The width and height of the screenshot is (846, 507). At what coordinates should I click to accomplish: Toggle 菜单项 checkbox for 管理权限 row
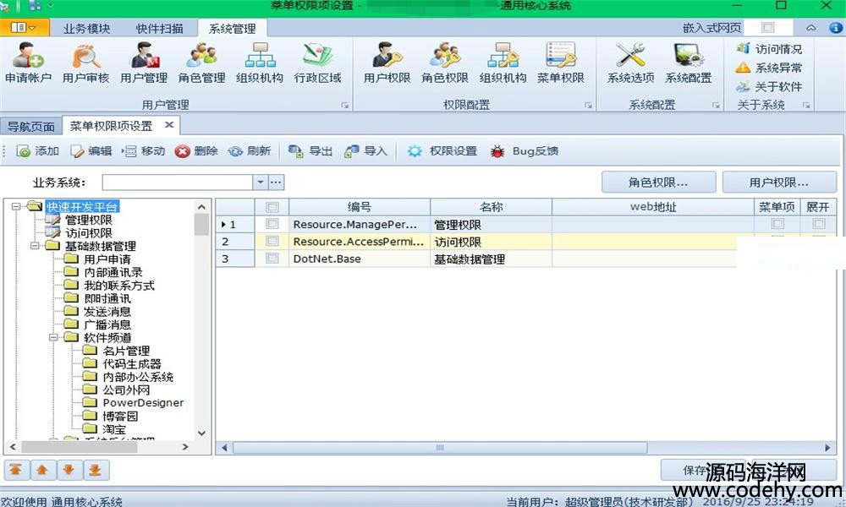[777, 224]
